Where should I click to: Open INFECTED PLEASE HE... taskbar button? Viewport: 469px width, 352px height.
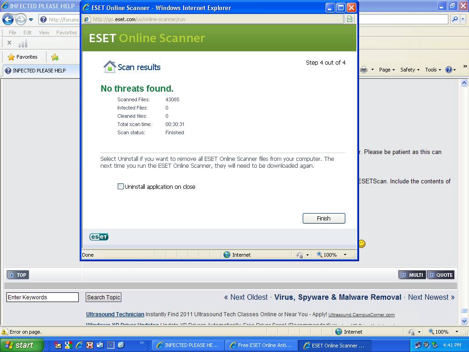[x=187, y=345]
